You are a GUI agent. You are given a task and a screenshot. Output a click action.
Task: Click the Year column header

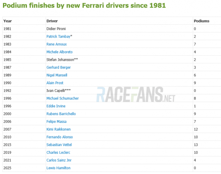point(7,21)
